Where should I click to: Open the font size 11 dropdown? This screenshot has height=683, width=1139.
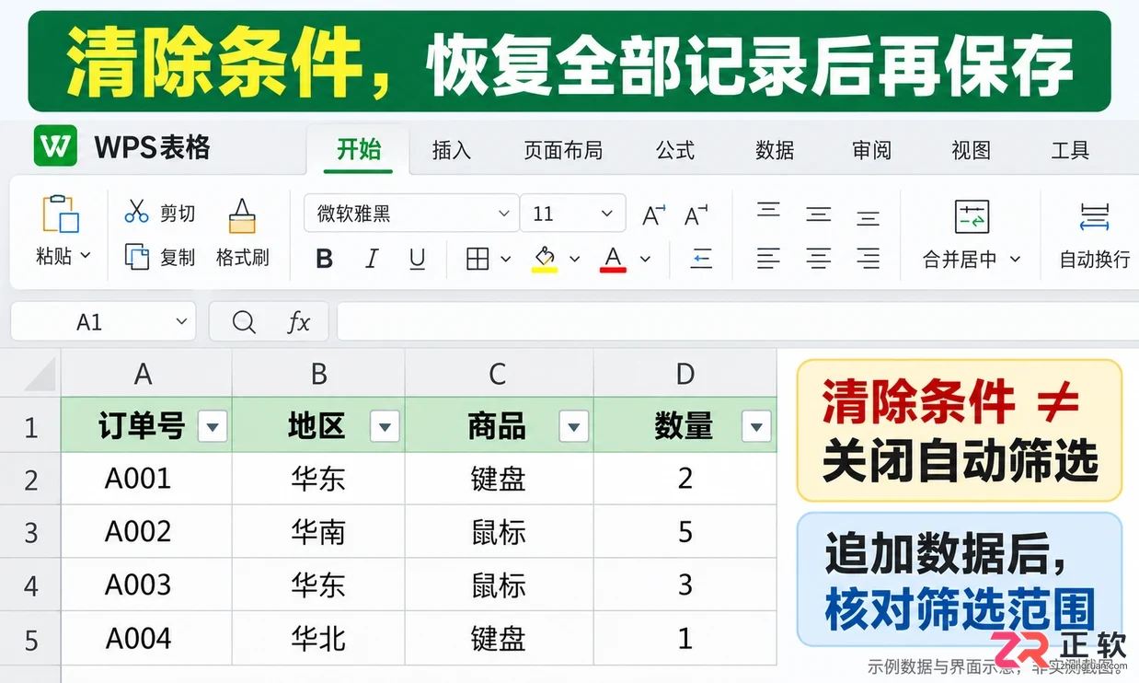606,214
